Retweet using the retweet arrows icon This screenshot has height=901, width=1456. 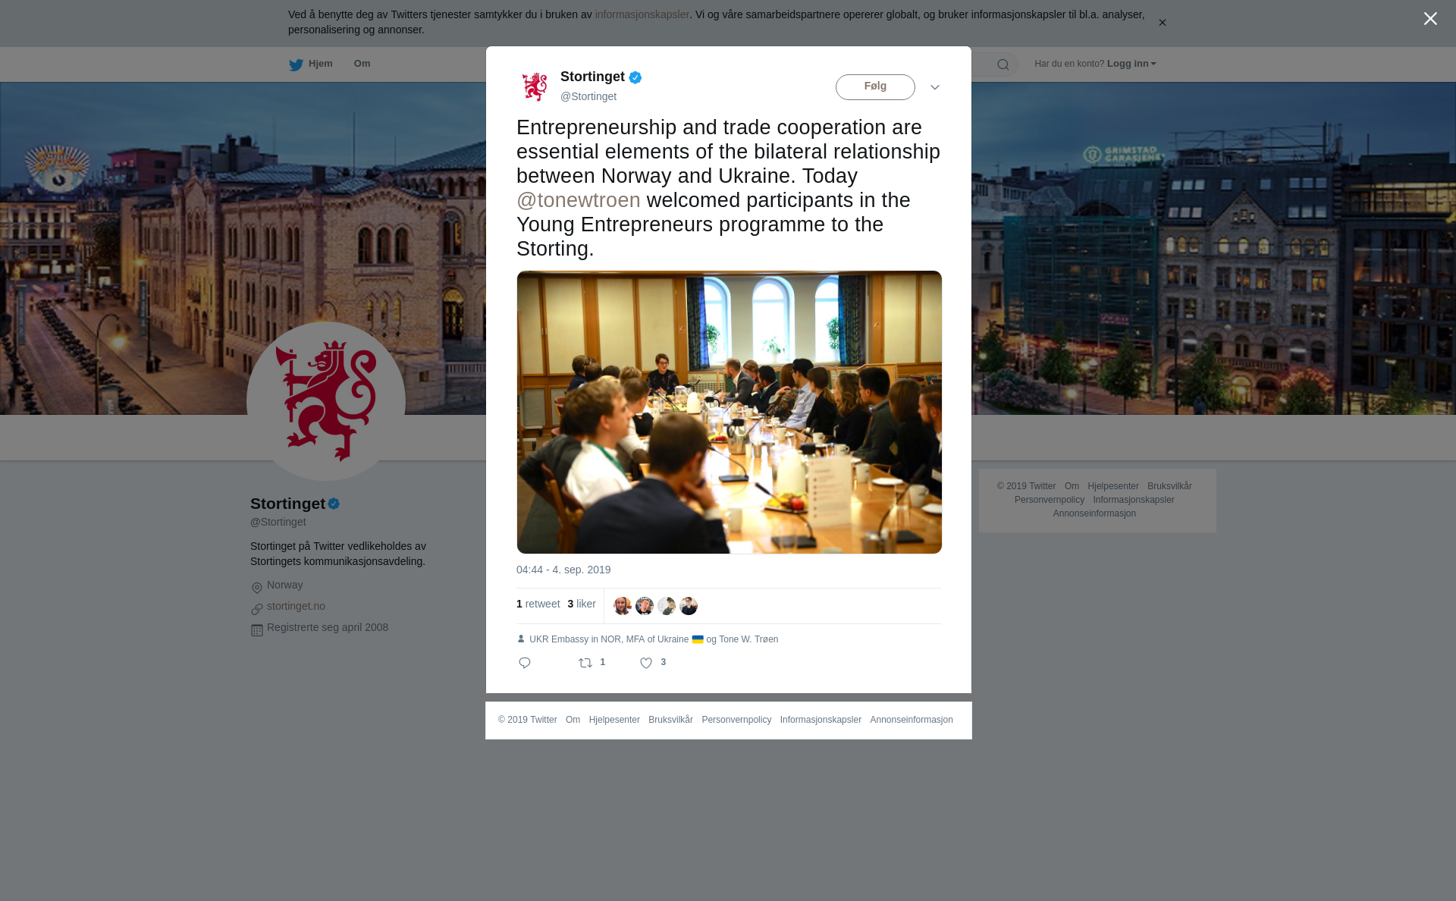click(585, 663)
